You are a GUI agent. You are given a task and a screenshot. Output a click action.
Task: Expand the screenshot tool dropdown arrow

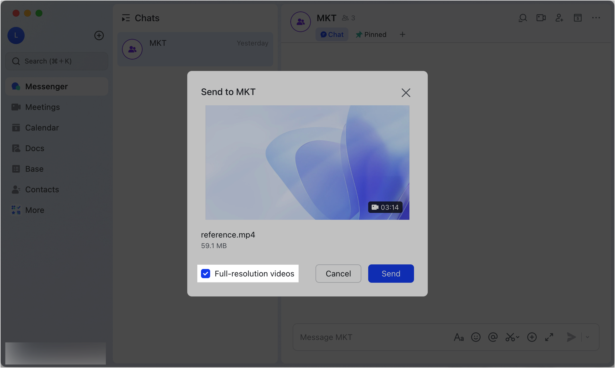coord(518,337)
